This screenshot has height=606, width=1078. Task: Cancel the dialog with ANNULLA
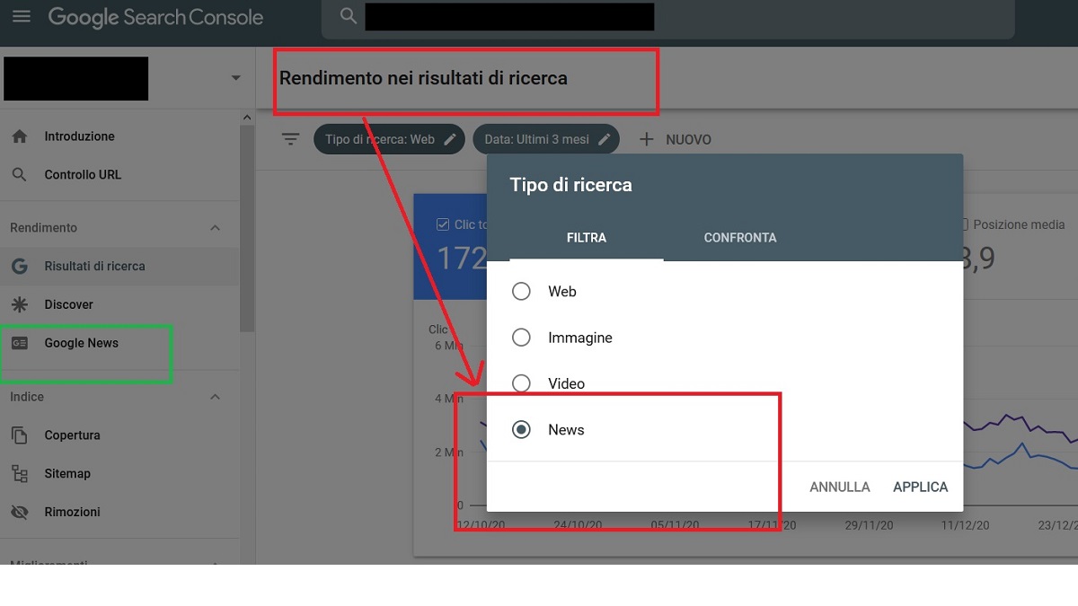point(840,487)
